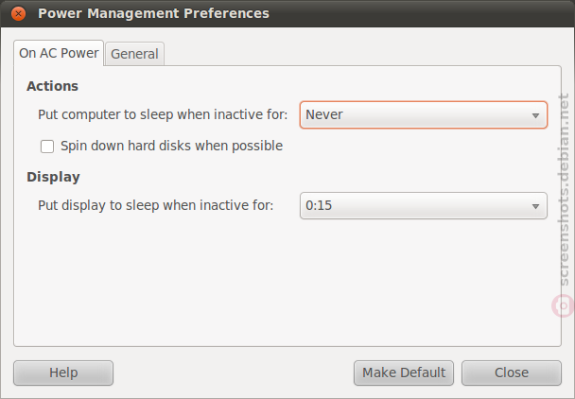Click the Actions section heading

52,86
